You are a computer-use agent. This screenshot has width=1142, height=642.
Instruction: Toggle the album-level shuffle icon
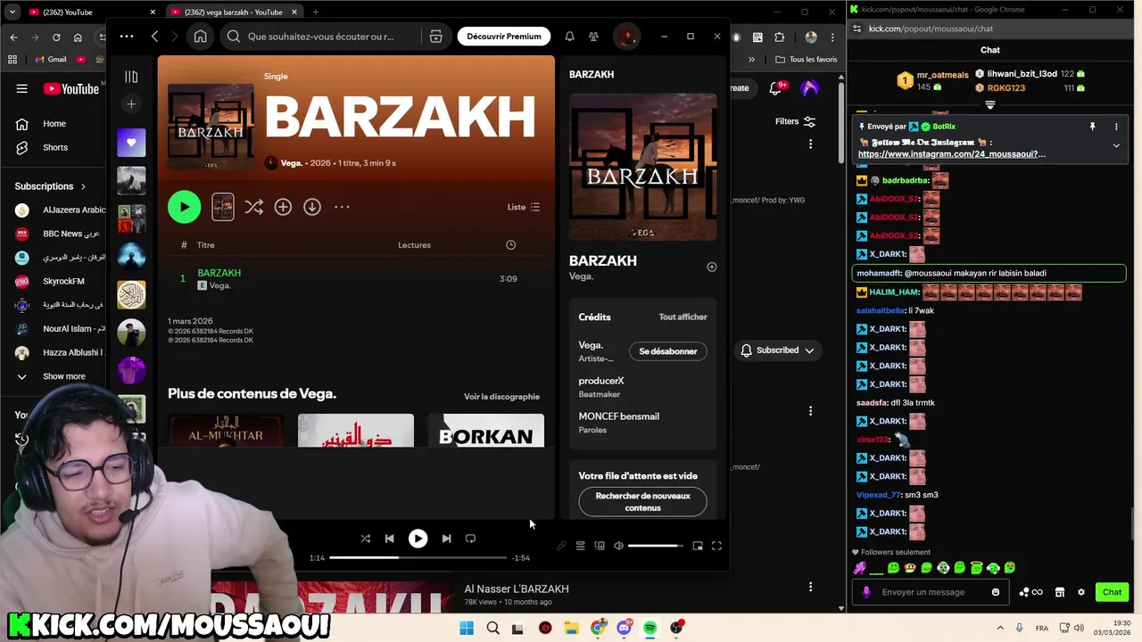[x=253, y=207]
